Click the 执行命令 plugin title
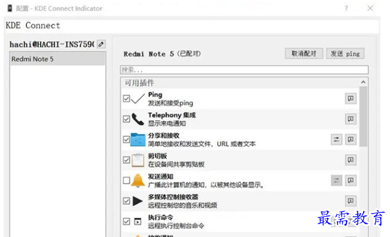390x237 pixels. coord(160,217)
